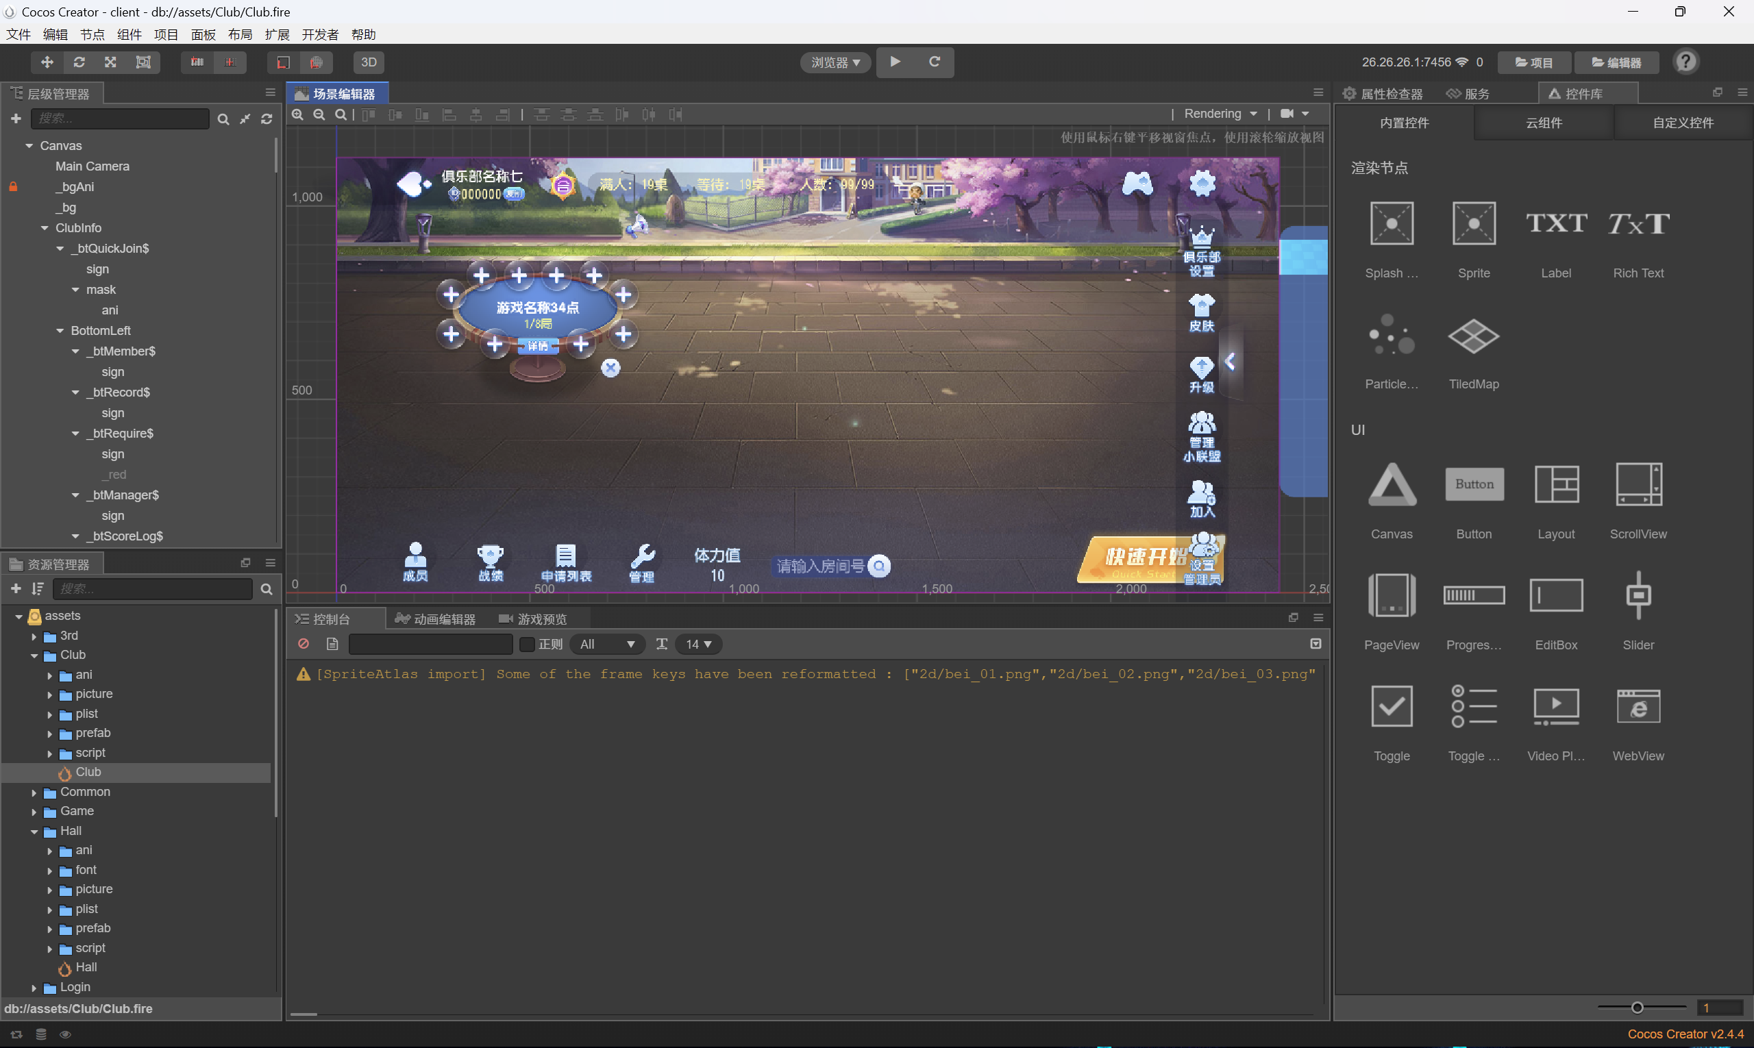Image resolution: width=1754 pixels, height=1048 pixels.
Task: Click the hierarchy search input field
Action: click(120, 118)
